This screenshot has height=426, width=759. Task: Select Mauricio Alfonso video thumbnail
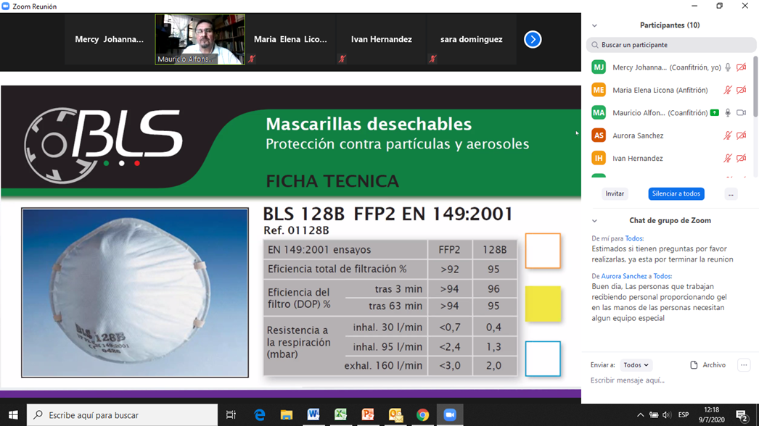pos(200,39)
